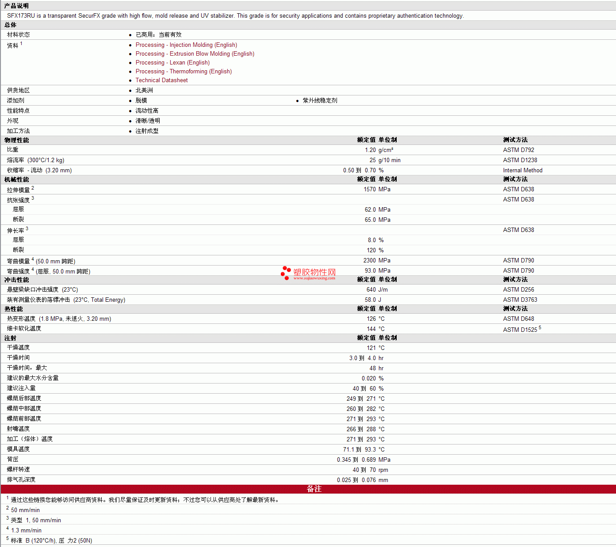Screen dimensions: 616x547
Task: Click the 物理性能 section heading
Action: pyautogui.click(x=16, y=141)
